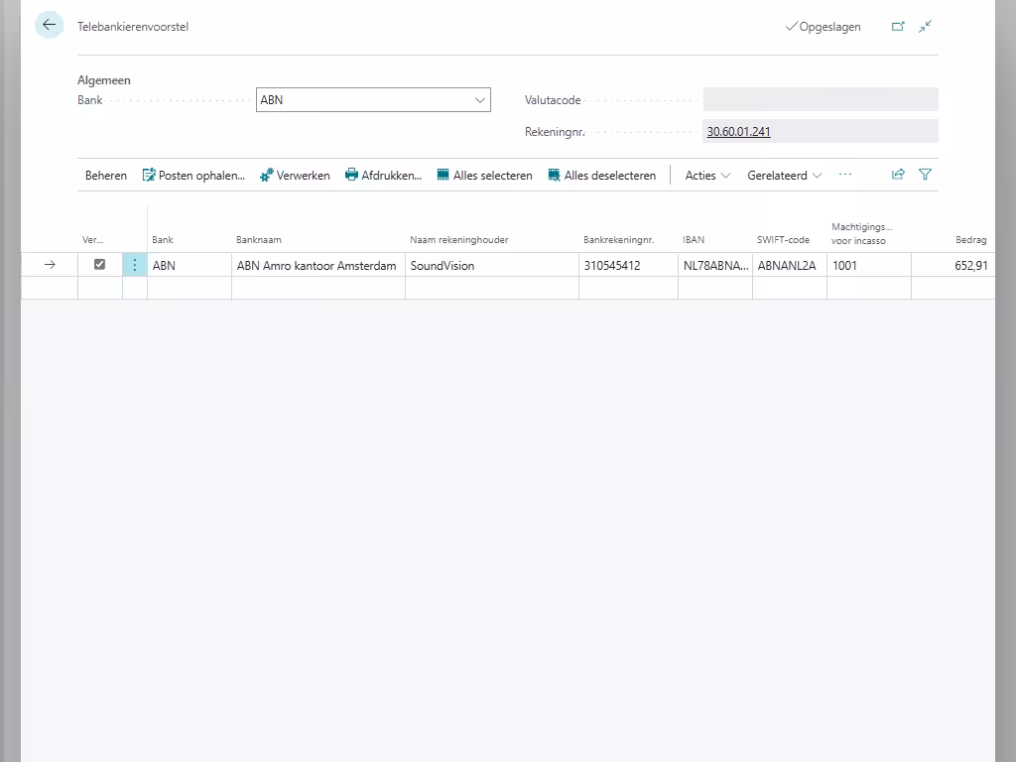Click the back arrow button

click(49, 26)
